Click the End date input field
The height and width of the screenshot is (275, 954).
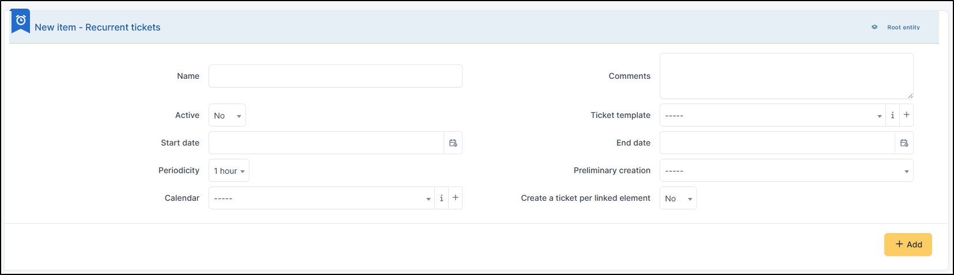(777, 143)
